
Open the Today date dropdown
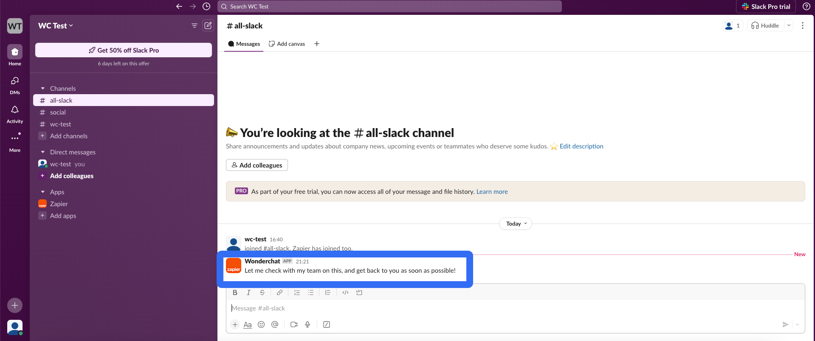pyautogui.click(x=516, y=224)
